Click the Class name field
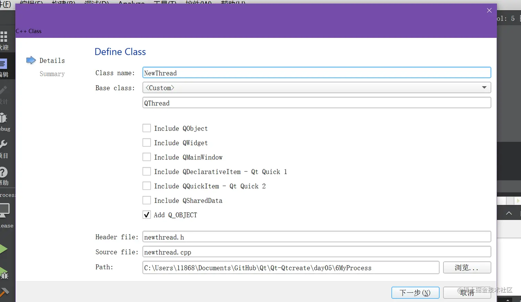Viewport: 521px width, 302px height. pos(317,73)
